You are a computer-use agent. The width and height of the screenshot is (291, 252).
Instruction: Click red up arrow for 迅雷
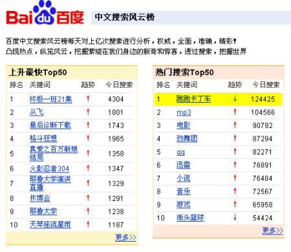[235, 165]
